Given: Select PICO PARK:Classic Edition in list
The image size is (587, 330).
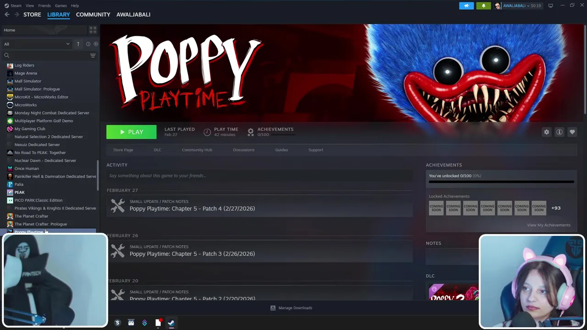Looking at the screenshot, I should (39, 200).
